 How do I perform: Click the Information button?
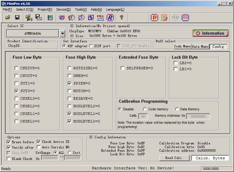(x=210, y=33)
